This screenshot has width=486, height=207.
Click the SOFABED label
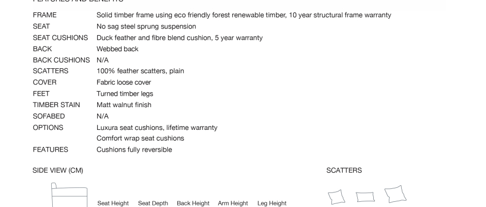[x=49, y=116]
